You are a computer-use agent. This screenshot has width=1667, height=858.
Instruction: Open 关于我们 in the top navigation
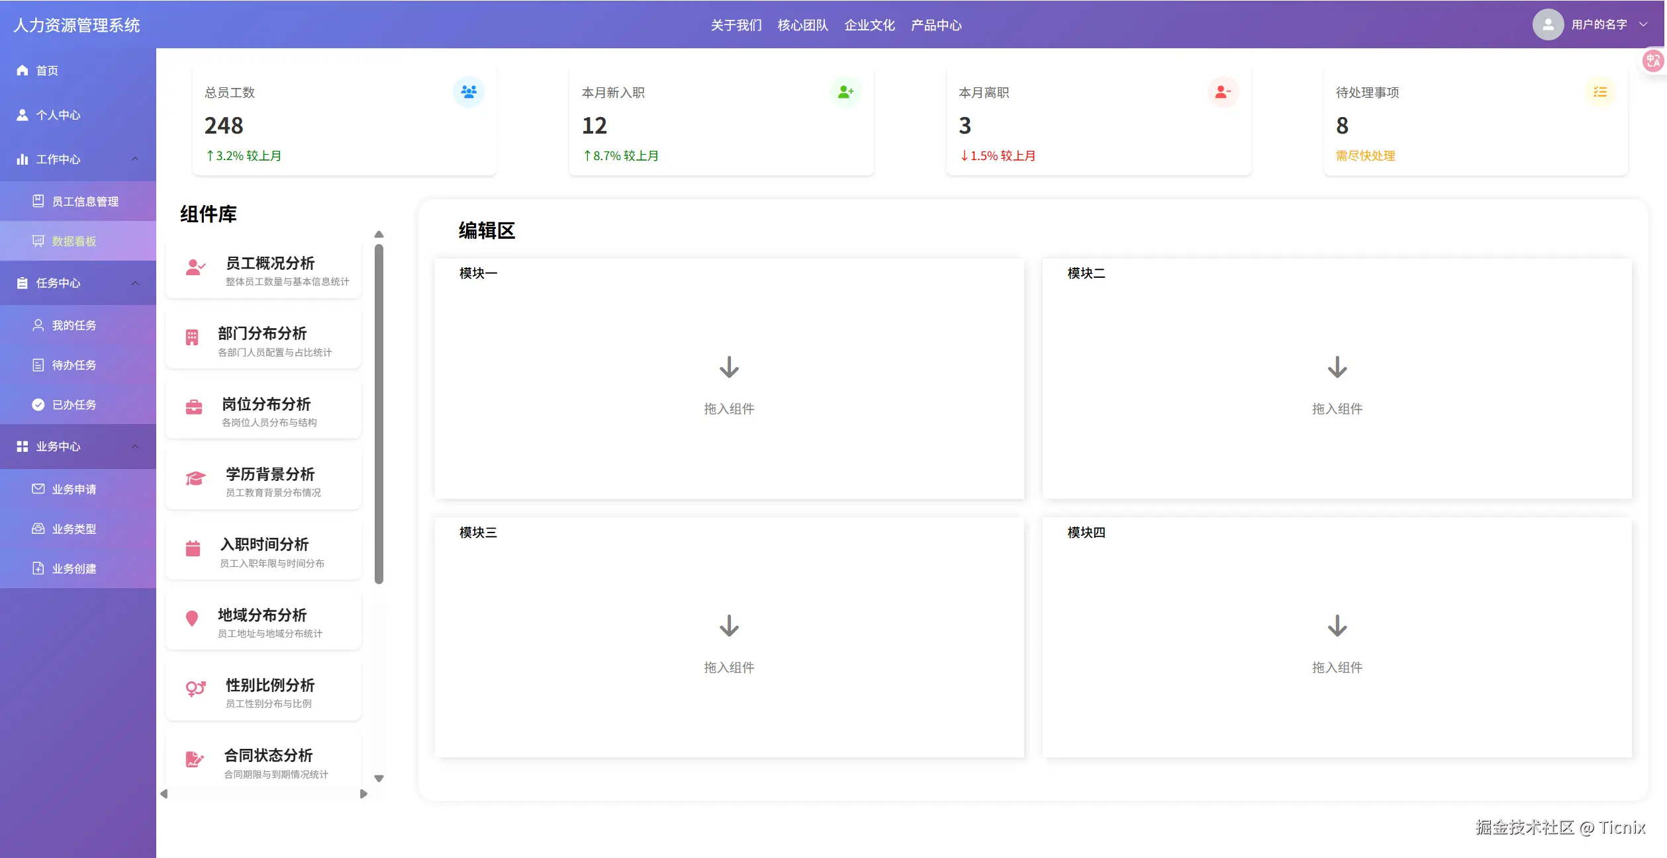click(736, 25)
